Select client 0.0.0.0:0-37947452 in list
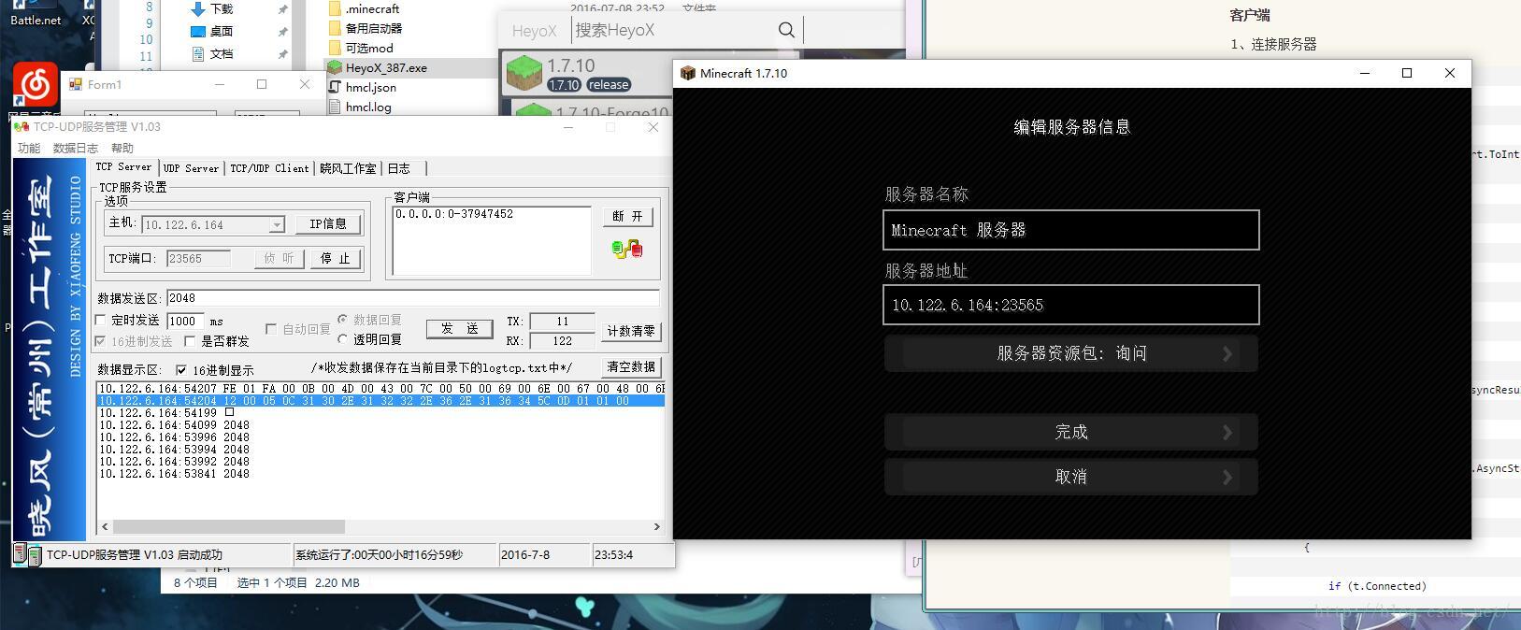 pos(454,214)
